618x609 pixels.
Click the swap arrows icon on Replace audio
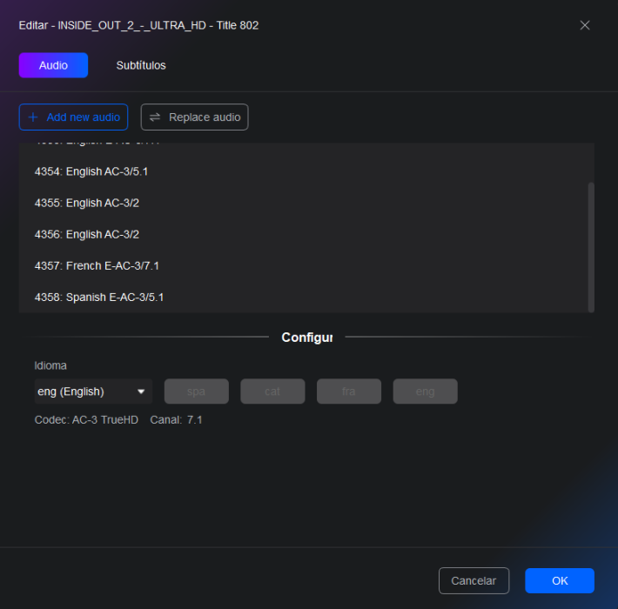point(155,117)
